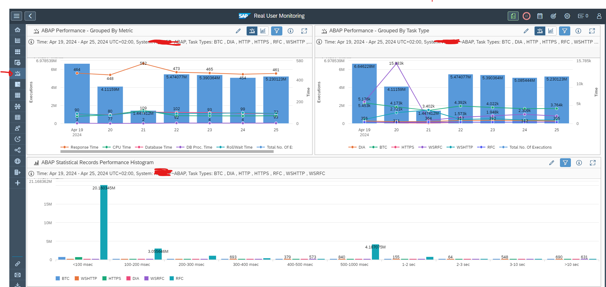Click the Total No. Of Executions legend entry
The height and width of the screenshot is (287, 606).
coord(525,147)
